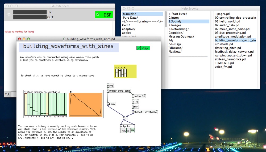Screen dimensions: 266x152
Task: Select highlighted building_waveforms_with_sines file
Action: click(235, 40)
